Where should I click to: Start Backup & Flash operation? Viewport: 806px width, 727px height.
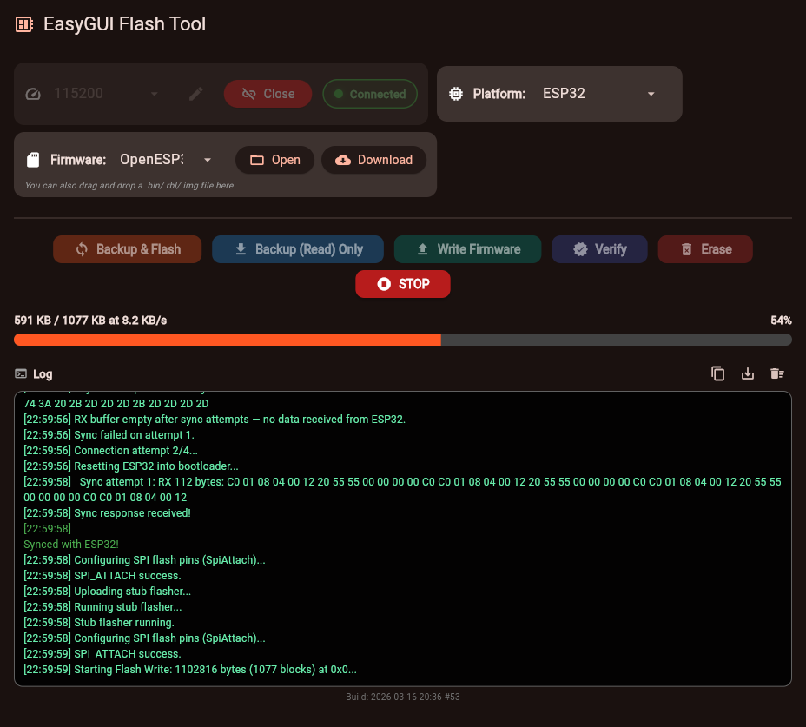click(128, 249)
